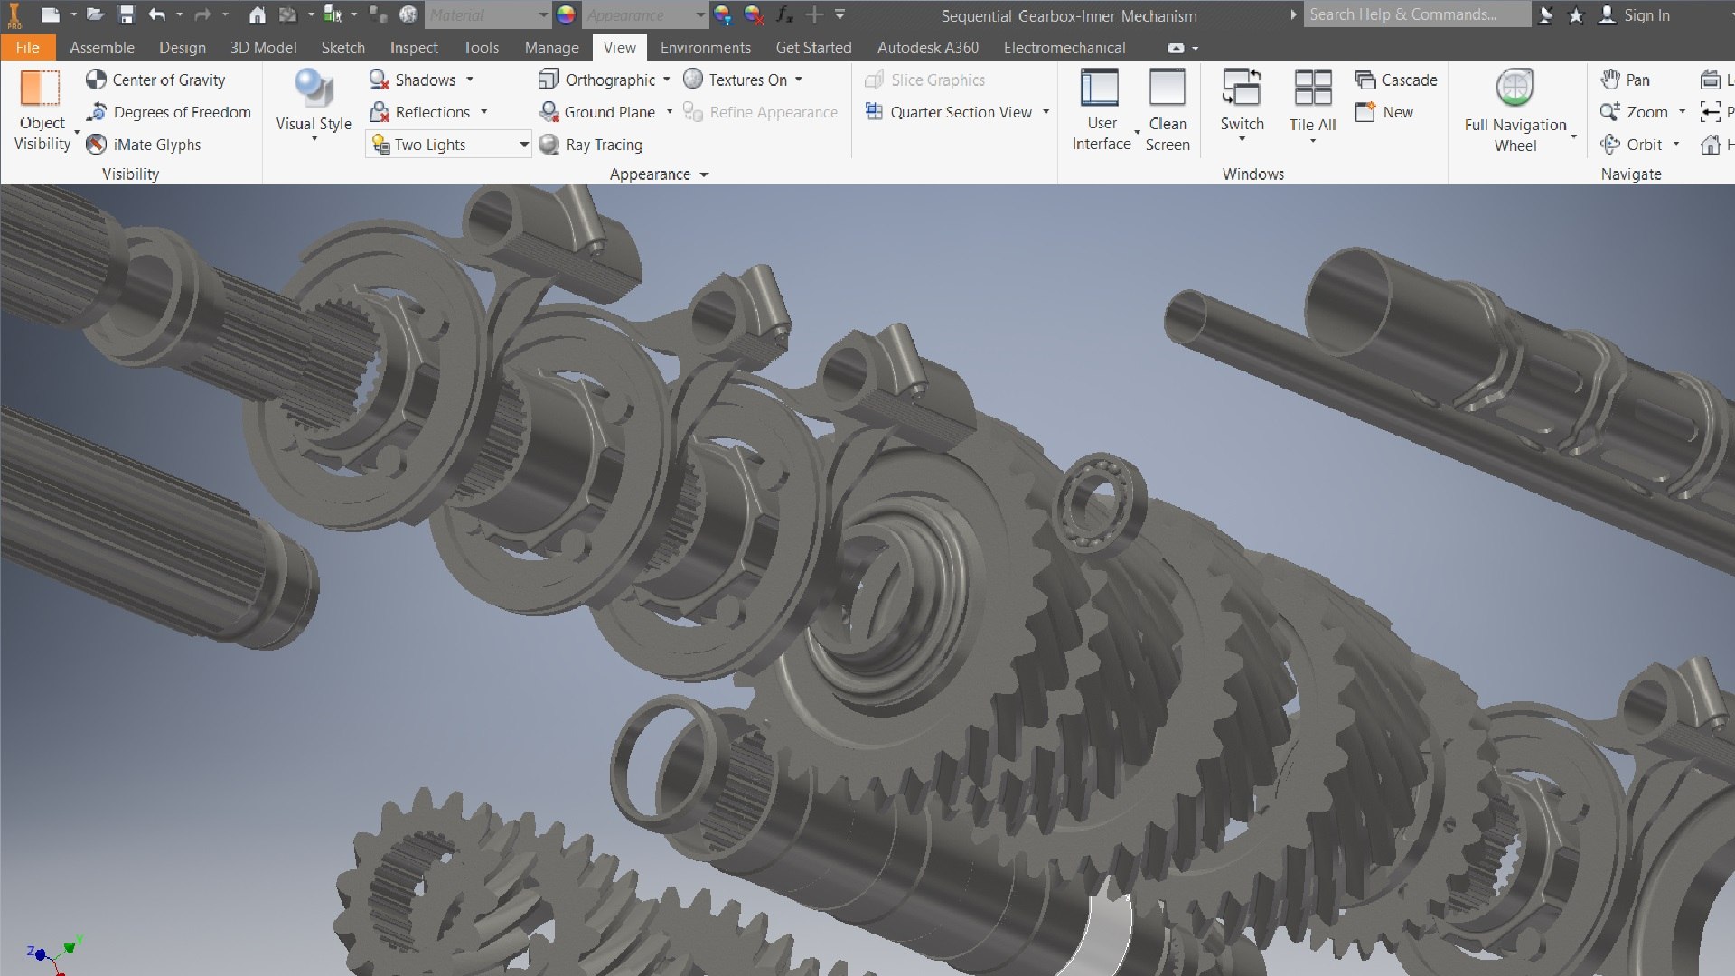Viewport: 1735px width, 976px height.
Task: Open the Autodesk A360 tab
Action: click(928, 48)
